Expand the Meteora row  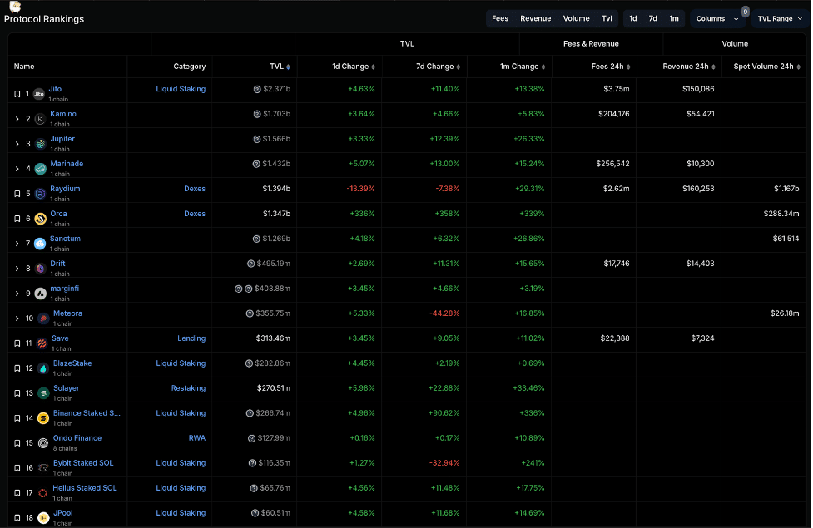tap(17, 318)
